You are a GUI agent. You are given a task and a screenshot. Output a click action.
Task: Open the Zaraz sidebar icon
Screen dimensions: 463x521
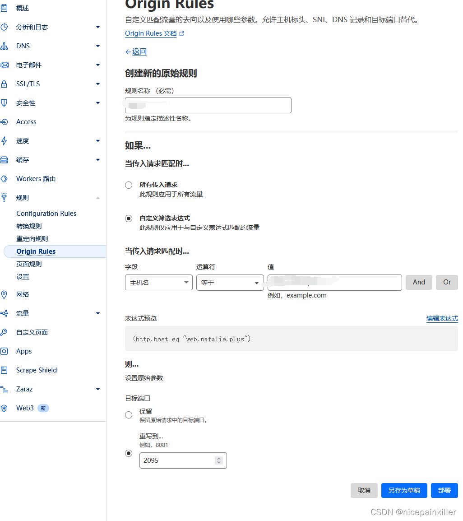[5, 389]
